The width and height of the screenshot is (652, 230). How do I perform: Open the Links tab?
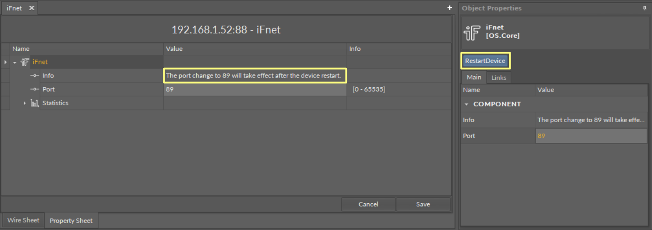[499, 78]
